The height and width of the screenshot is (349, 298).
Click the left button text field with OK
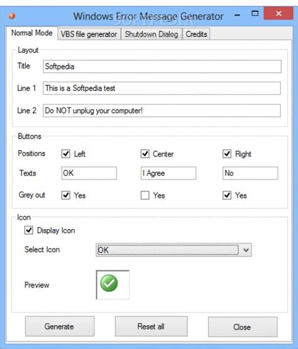coord(89,173)
